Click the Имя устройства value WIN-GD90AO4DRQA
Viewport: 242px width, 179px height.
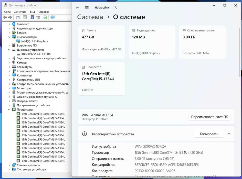click(150, 147)
